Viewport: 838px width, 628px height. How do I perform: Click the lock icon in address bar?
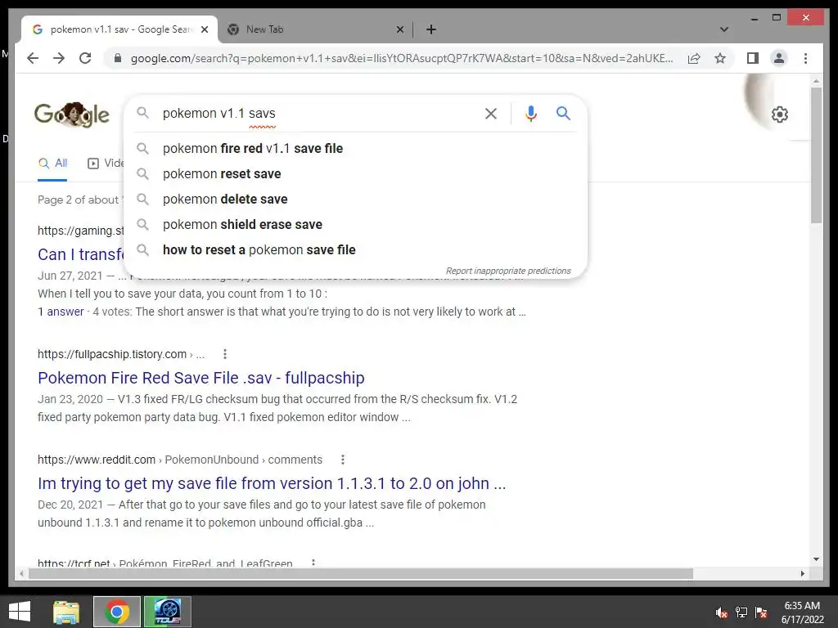click(x=118, y=58)
